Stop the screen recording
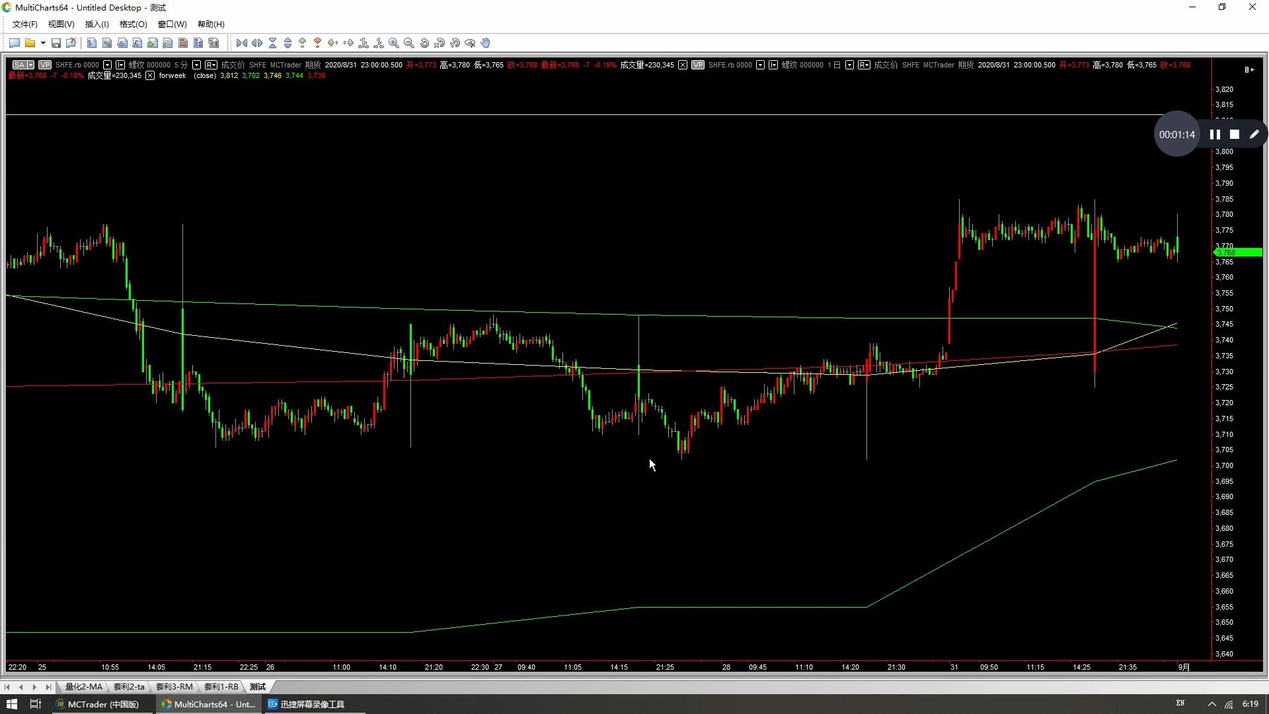The height and width of the screenshot is (714, 1269). tap(1234, 134)
